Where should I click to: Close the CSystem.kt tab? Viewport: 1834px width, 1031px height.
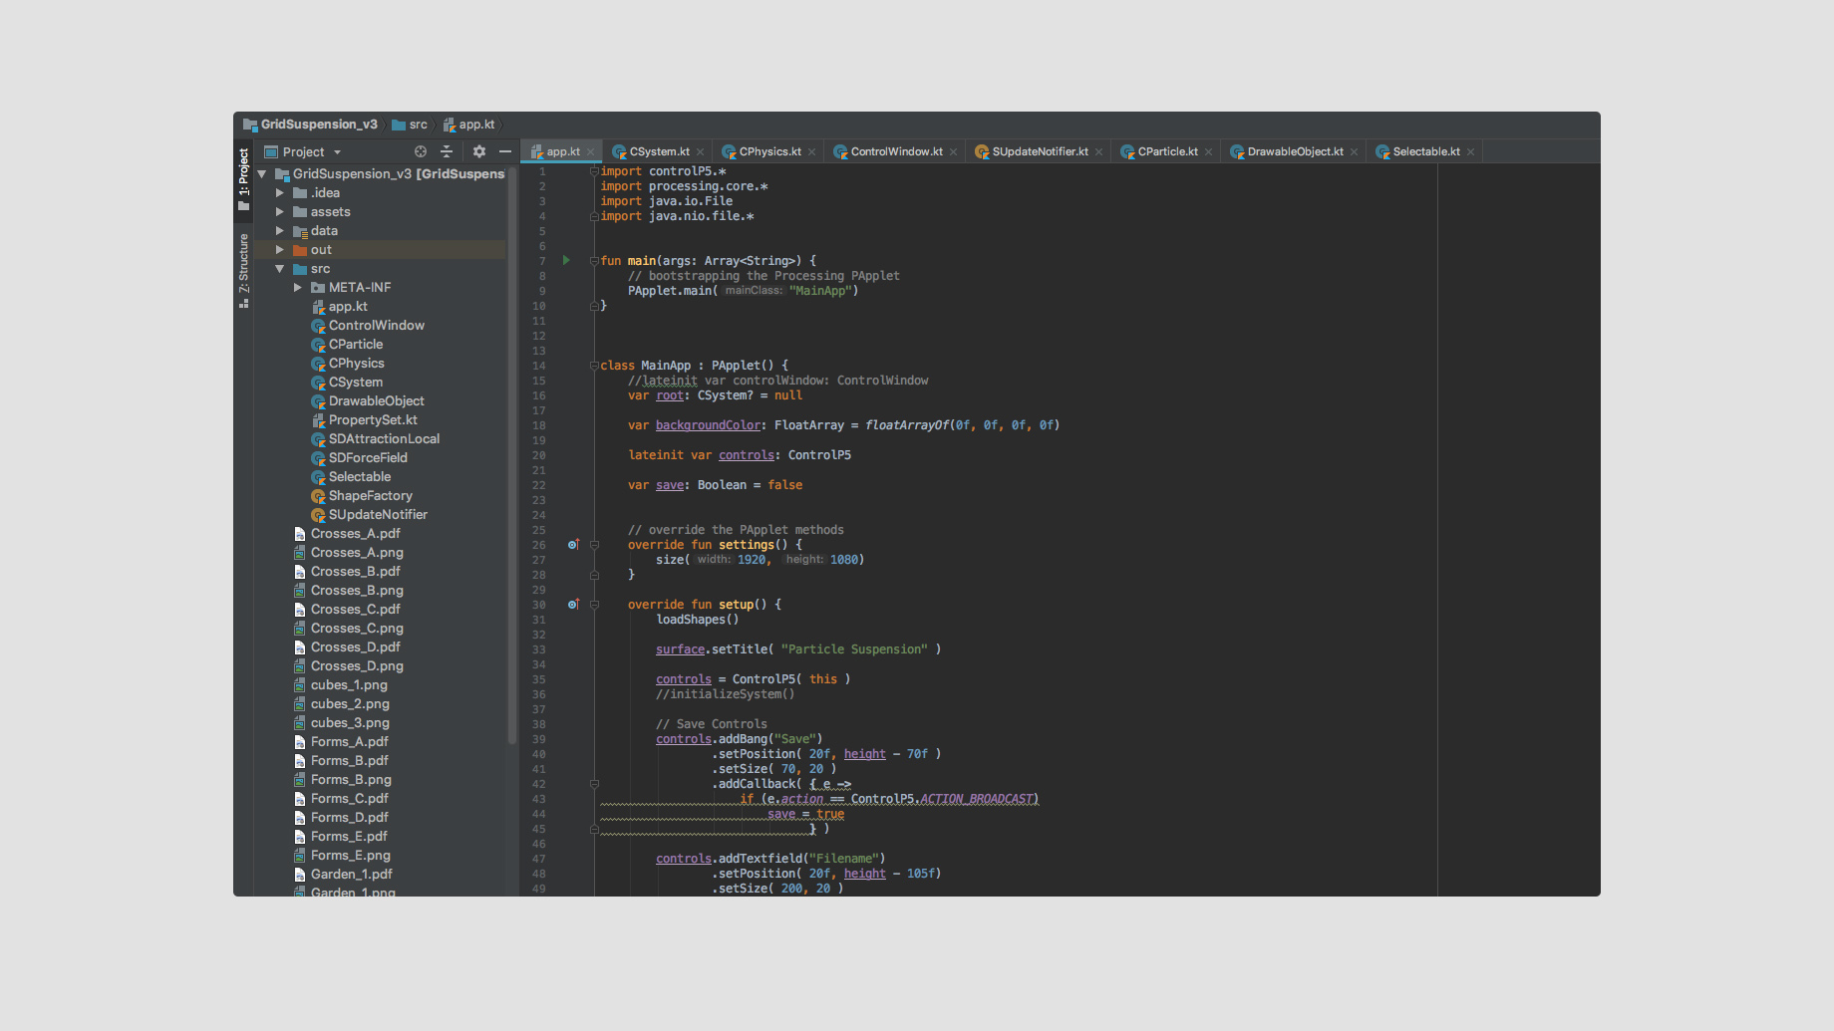point(700,152)
